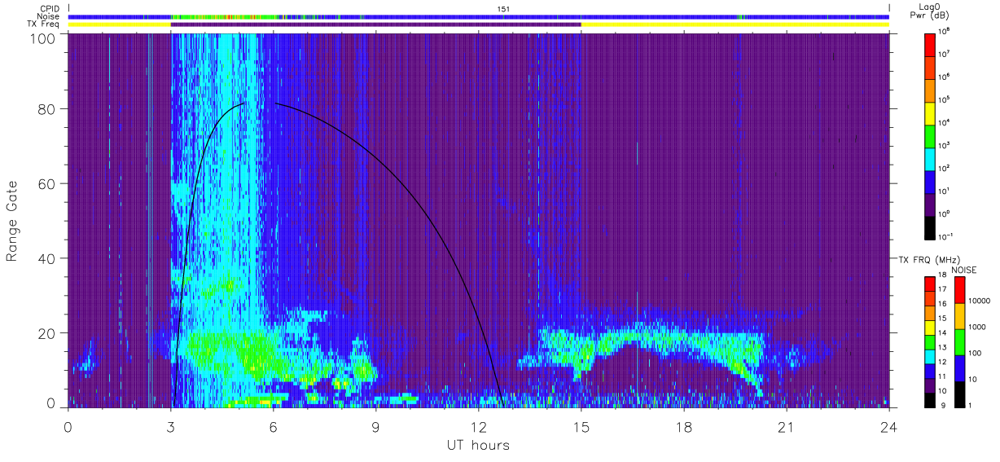Pick green swatch in TX FRQ colorbar
This screenshot has width=1000, height=462.
[930, 341]
